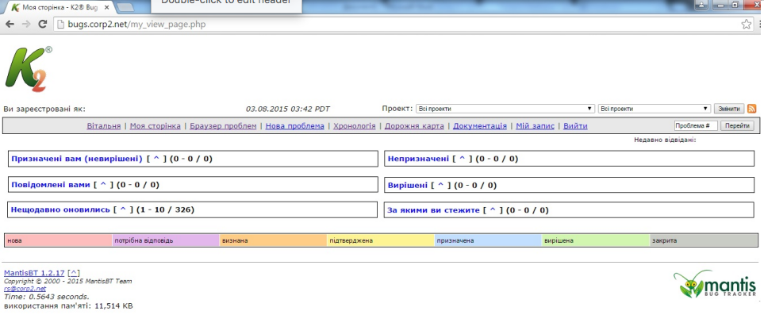Open Браузер проблем menu link
The width and height of the screenshot is (764, 315).
(x=223, y=126)
